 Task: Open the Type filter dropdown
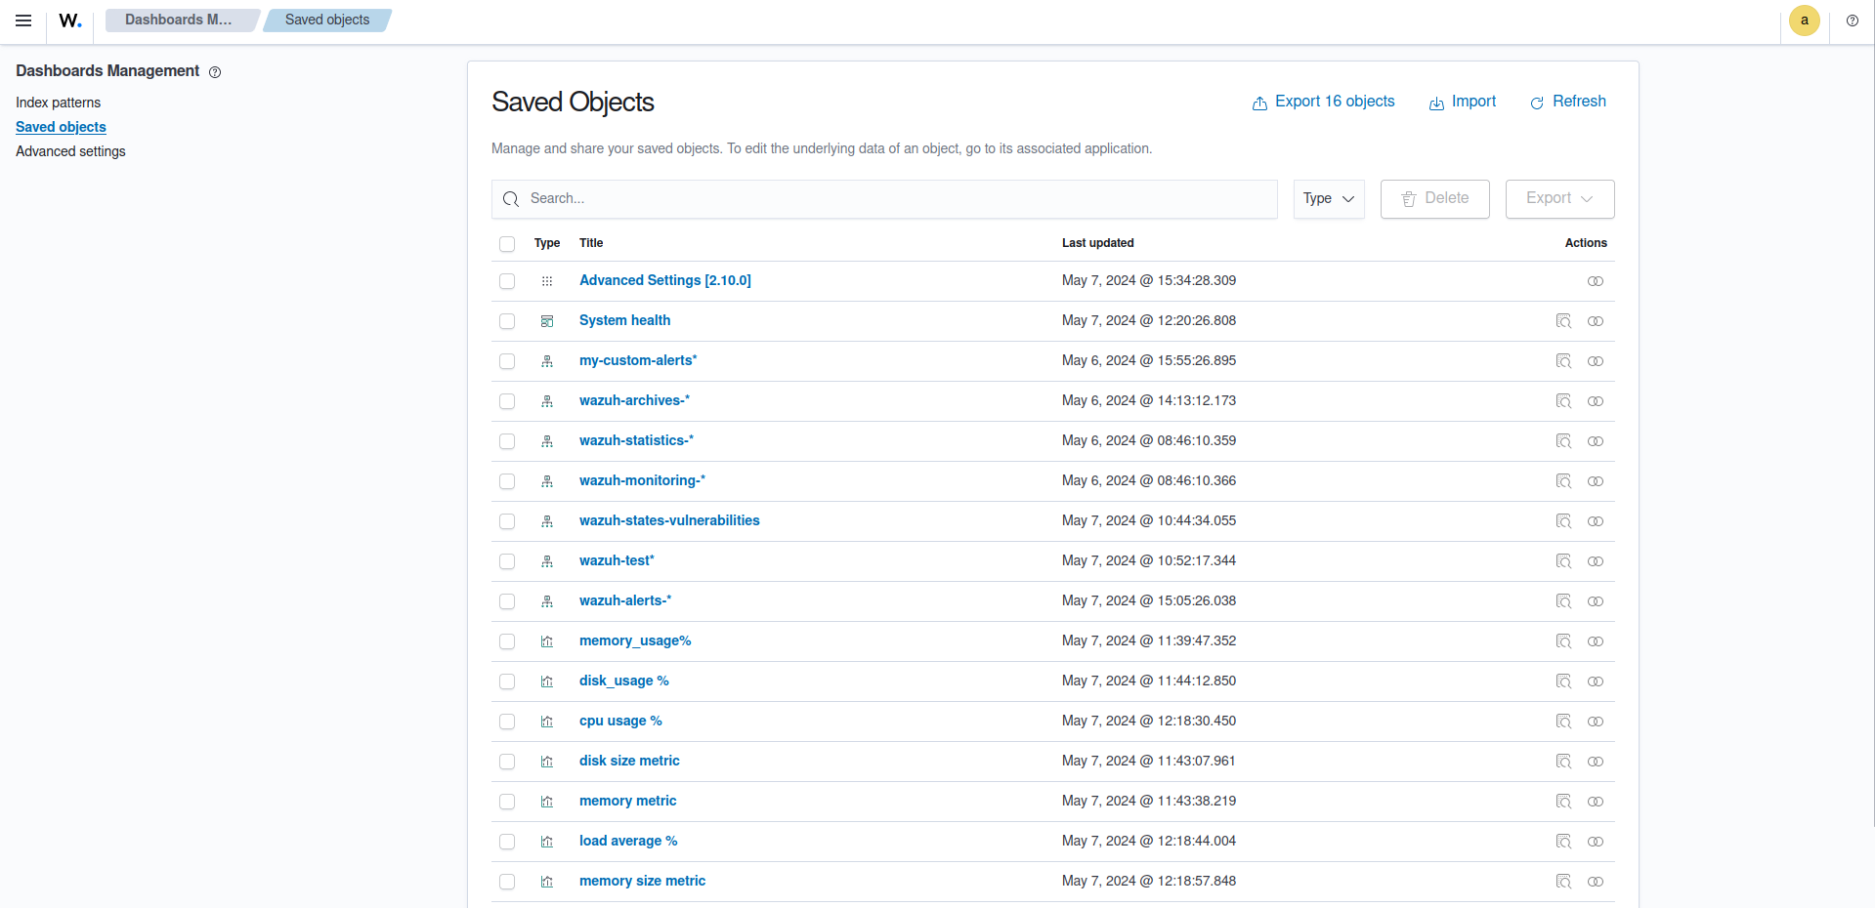click(x=1329, y=199)
